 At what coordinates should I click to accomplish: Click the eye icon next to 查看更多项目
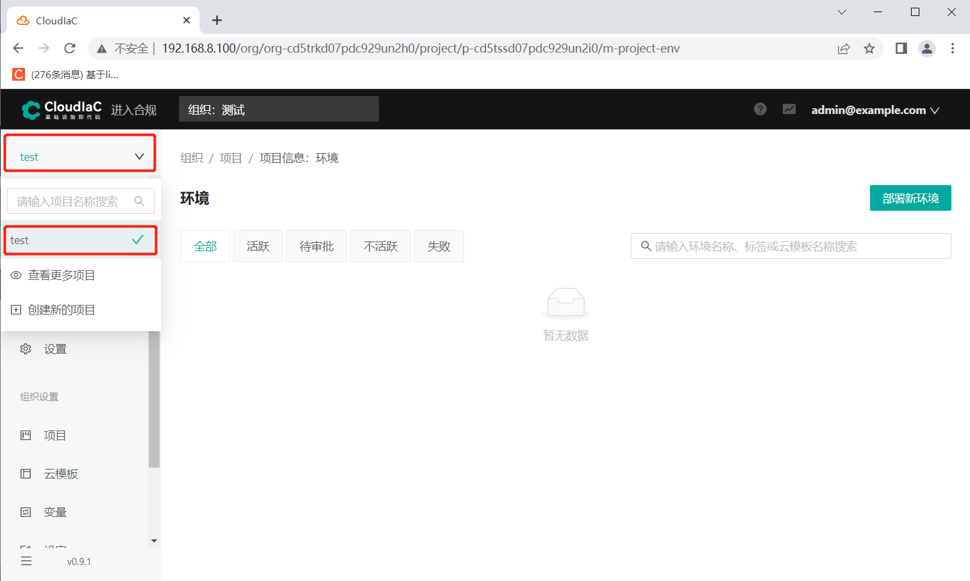tap(16, 275)
